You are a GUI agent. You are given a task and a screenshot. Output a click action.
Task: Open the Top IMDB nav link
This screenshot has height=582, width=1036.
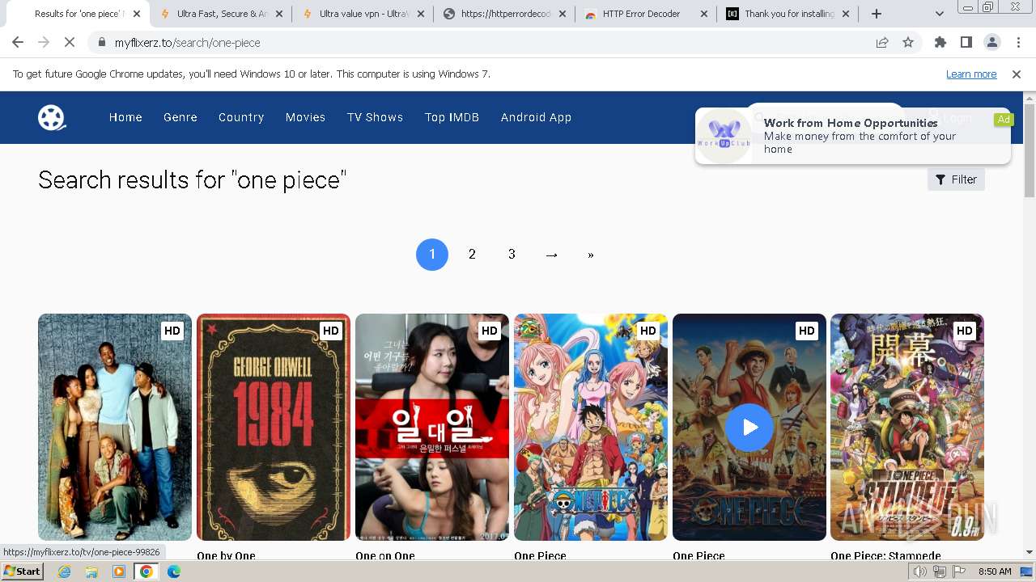(x=452, y=117)
